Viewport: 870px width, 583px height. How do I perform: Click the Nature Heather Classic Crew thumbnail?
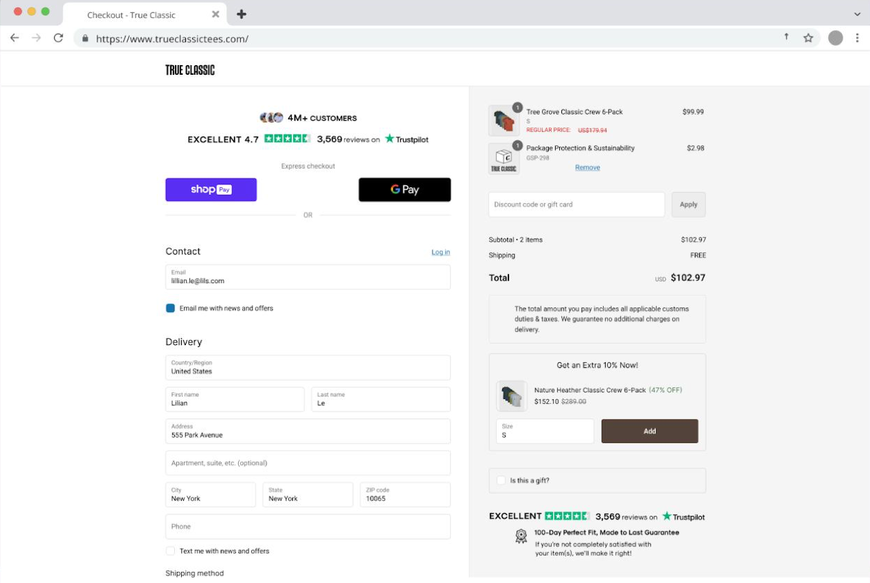tap(511, 396)
